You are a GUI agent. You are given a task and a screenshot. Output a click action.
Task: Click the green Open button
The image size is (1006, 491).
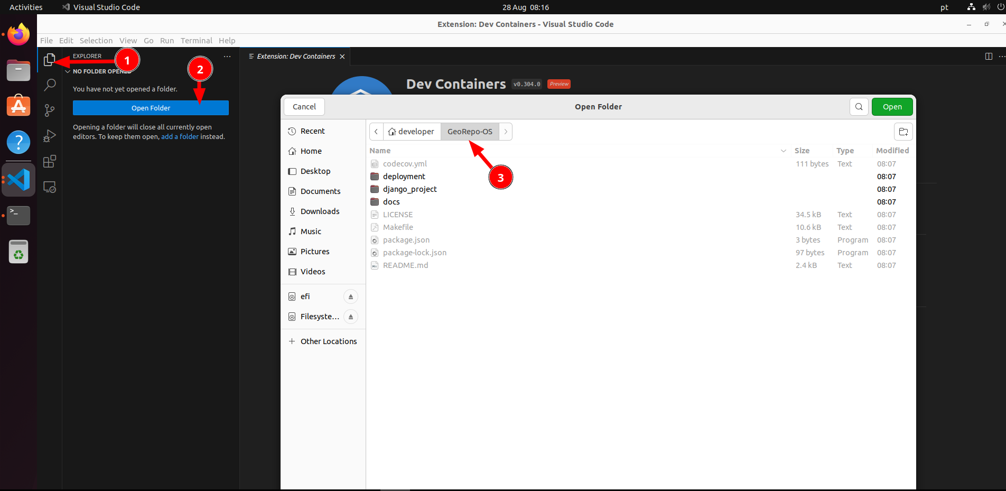tap(892, 107)
